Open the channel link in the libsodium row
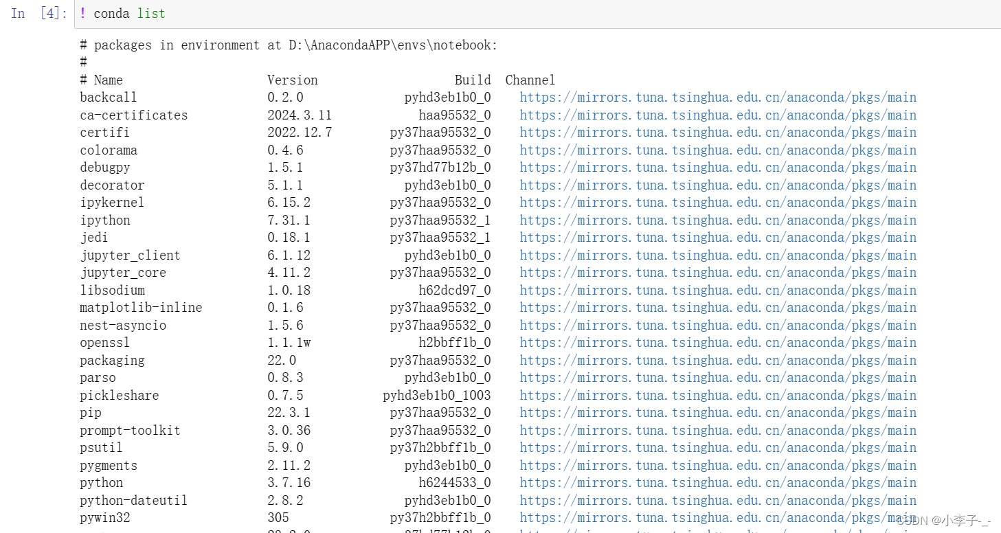 [x=718, y=291]
